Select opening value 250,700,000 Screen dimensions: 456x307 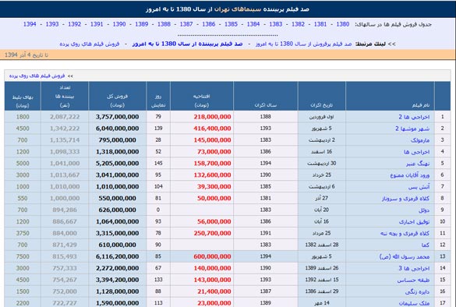tap(212, 233)
